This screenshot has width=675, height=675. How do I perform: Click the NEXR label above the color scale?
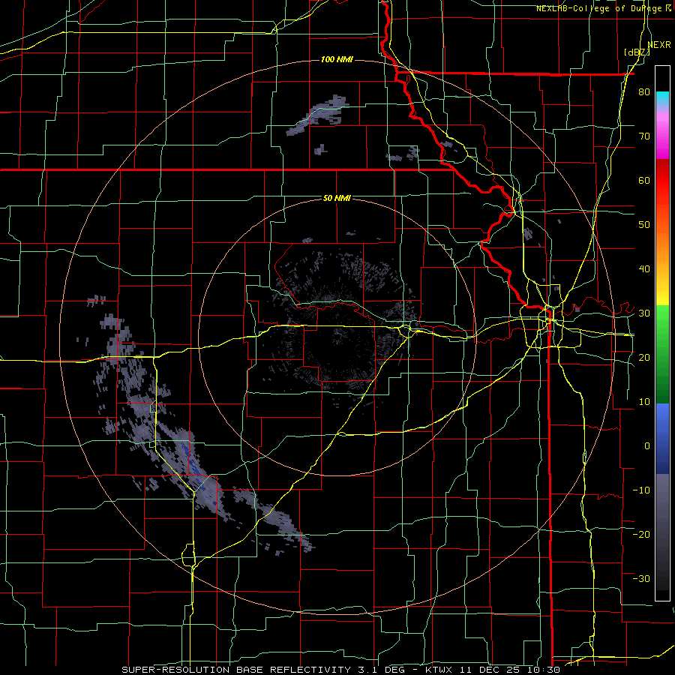(x=659, y=45)
